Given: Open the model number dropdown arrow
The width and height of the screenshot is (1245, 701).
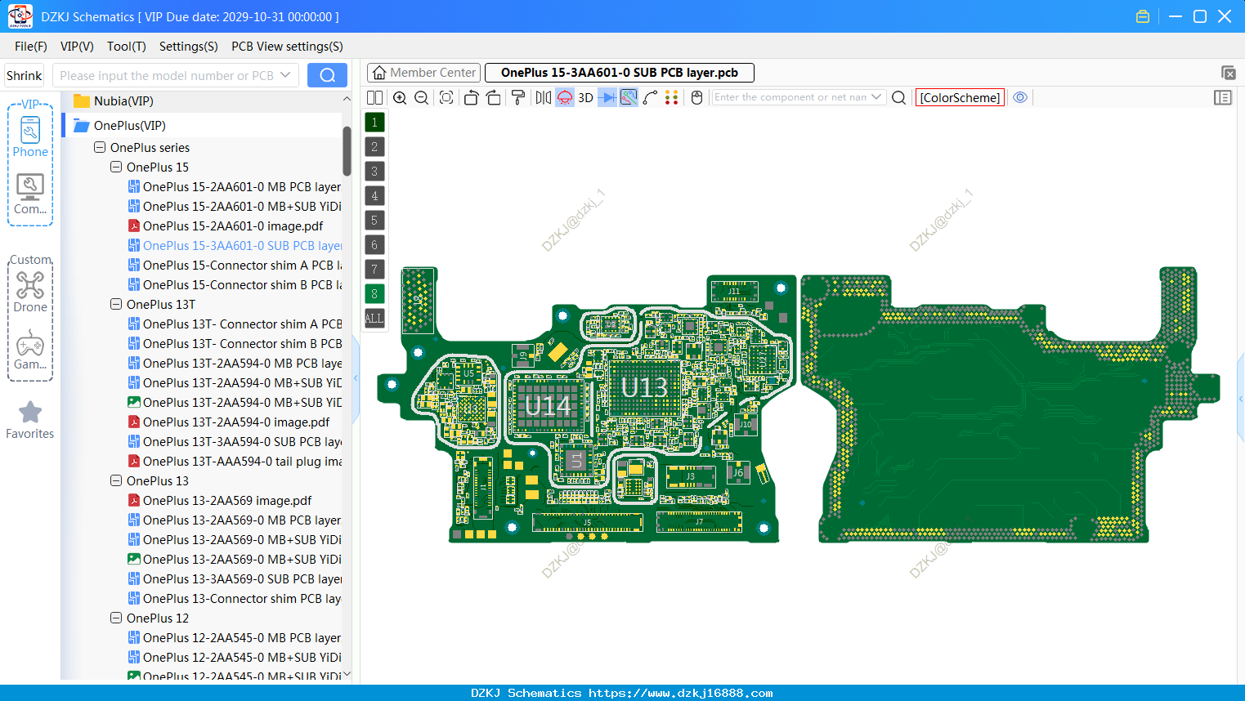Looking at the screenshot, I should (x=285, y=75).
